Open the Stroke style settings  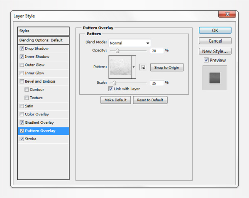[x=31, y=139]
